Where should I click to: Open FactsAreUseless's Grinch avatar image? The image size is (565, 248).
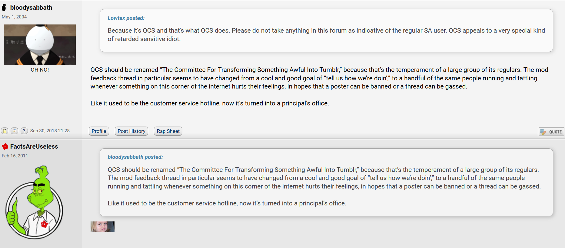34,202
